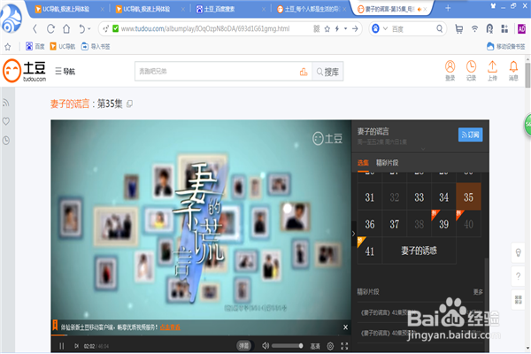Play episode 36
Viewport: 531px width, 354px height.
click(369, 224)
